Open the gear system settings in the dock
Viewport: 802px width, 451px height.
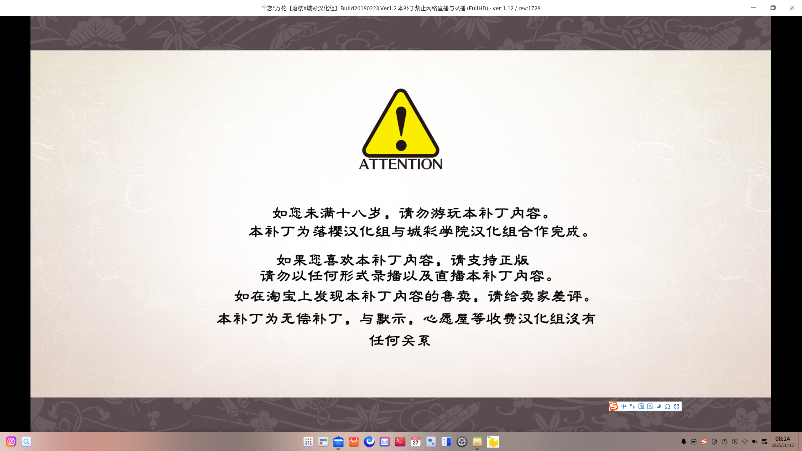point(462,442)
